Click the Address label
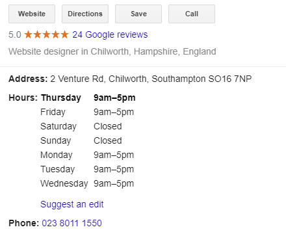 (x=28, y=79)
